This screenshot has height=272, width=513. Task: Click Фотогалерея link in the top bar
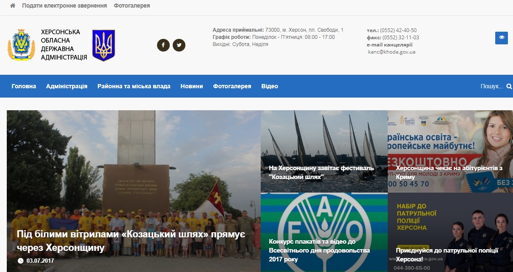(132, 6)
